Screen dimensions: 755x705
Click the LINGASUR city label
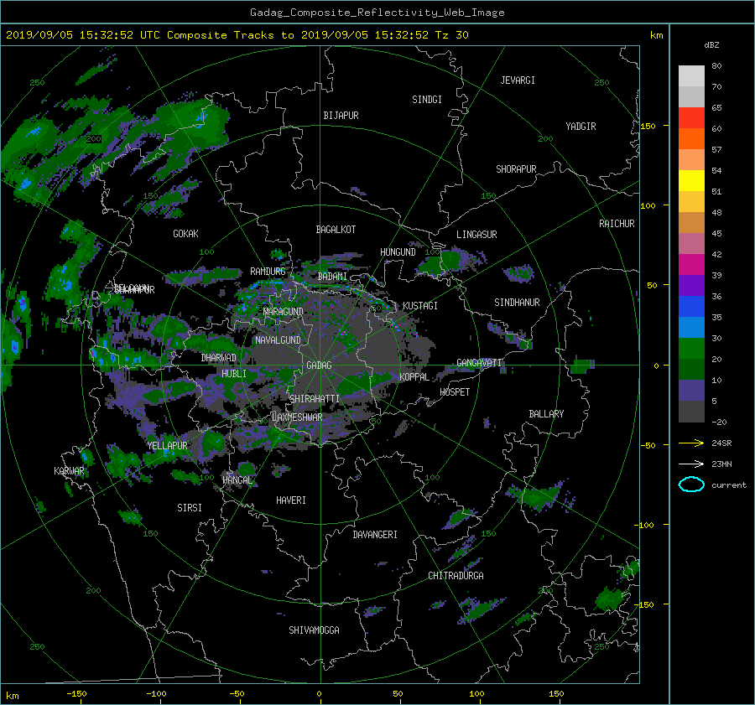click(476, 235)
